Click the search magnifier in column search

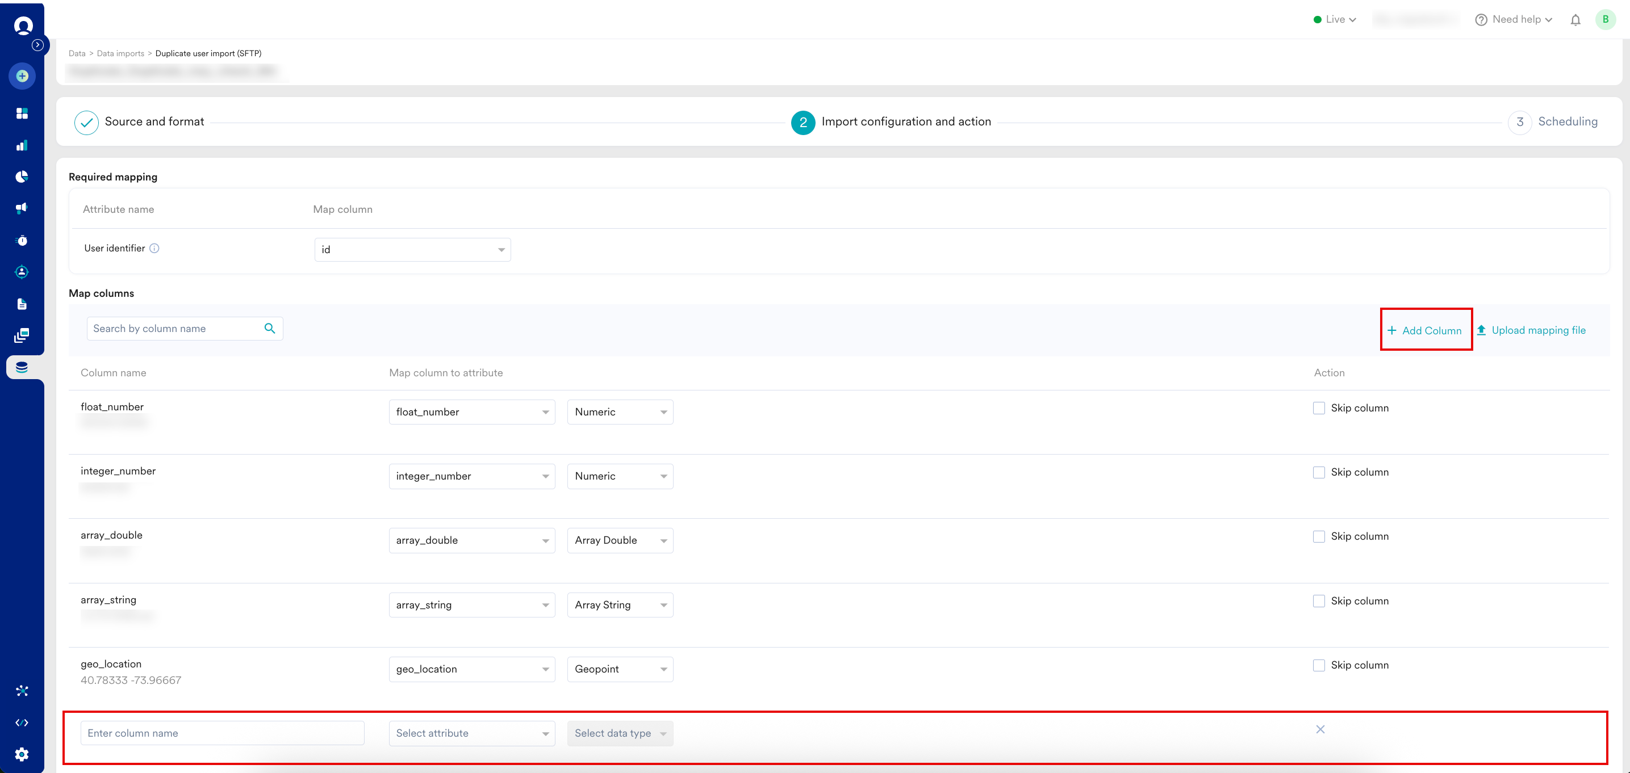click(x=270, y=328)
